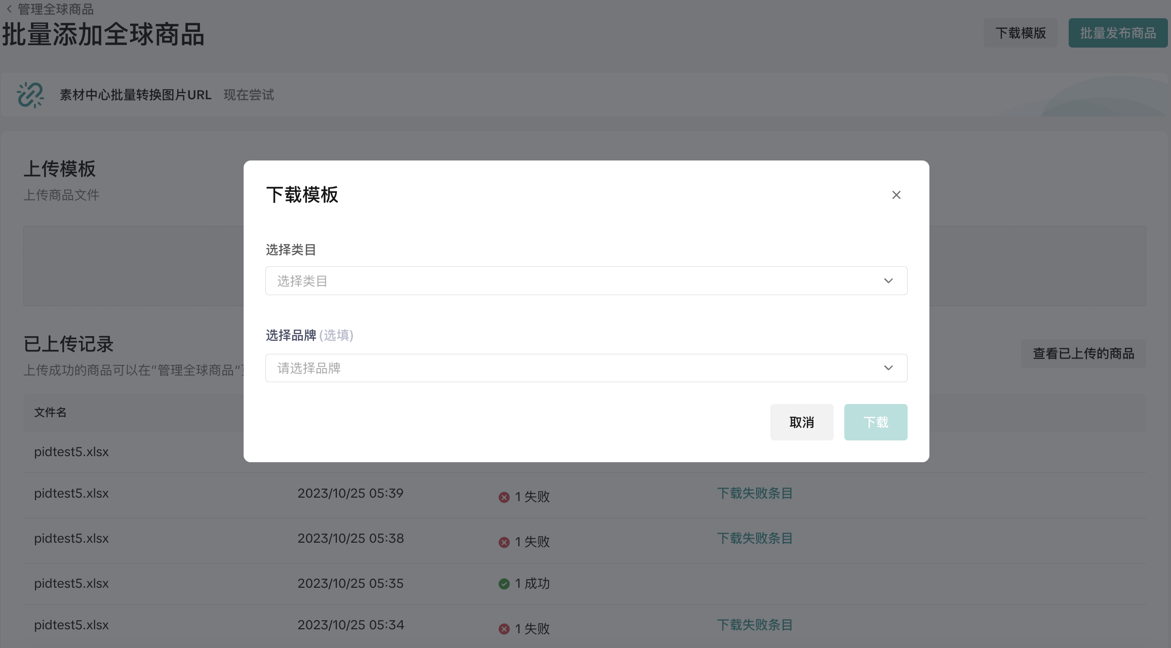Click the green success icon in 05:35 row
The width and height of the screenshot is (1171, 648).
[504, 584]
